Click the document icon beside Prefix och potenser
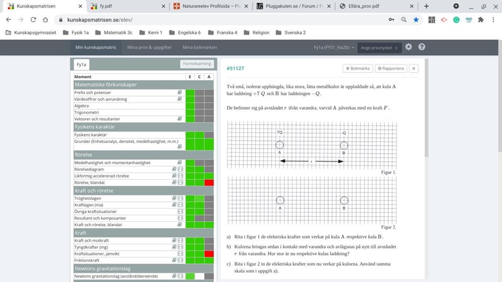 click(x=180, y=93)
